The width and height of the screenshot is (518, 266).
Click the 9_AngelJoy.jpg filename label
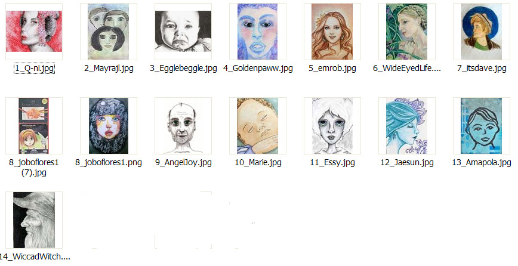(x=183, y=162)
